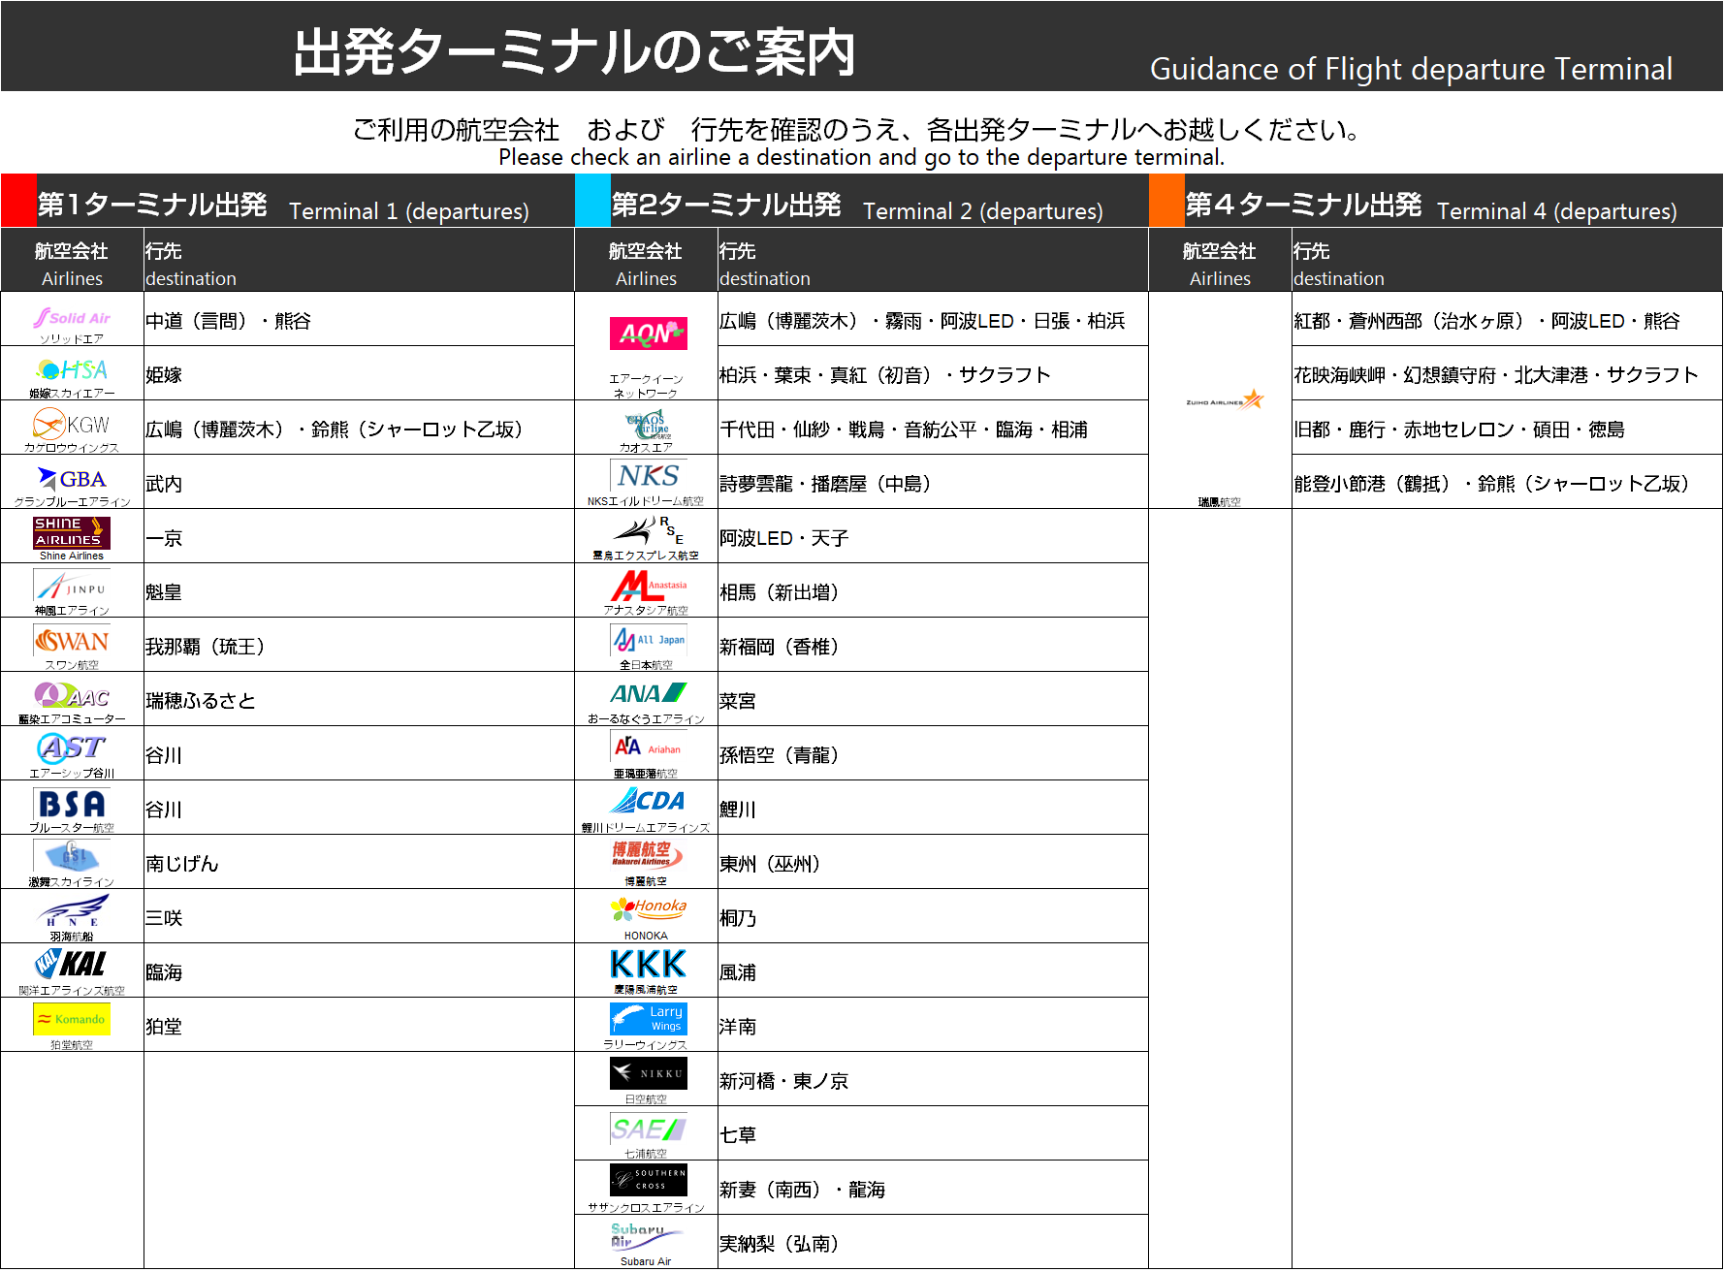This screenshot has width=1724, height=1272.
Task: Click the BSA airline logo
Action: (x=72, y=804)
